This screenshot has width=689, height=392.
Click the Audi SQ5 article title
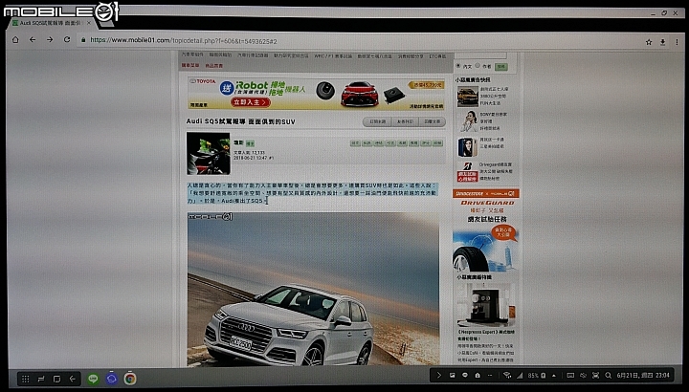point(240,121)
